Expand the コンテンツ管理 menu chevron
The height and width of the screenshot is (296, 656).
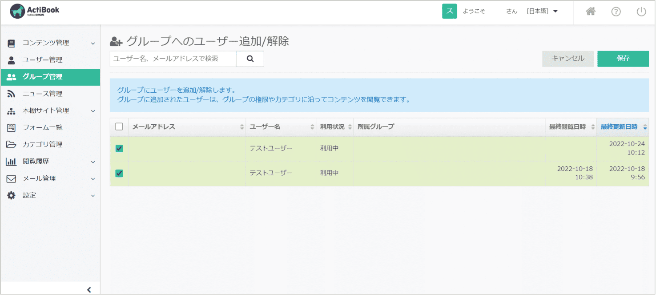coord(93,43)
